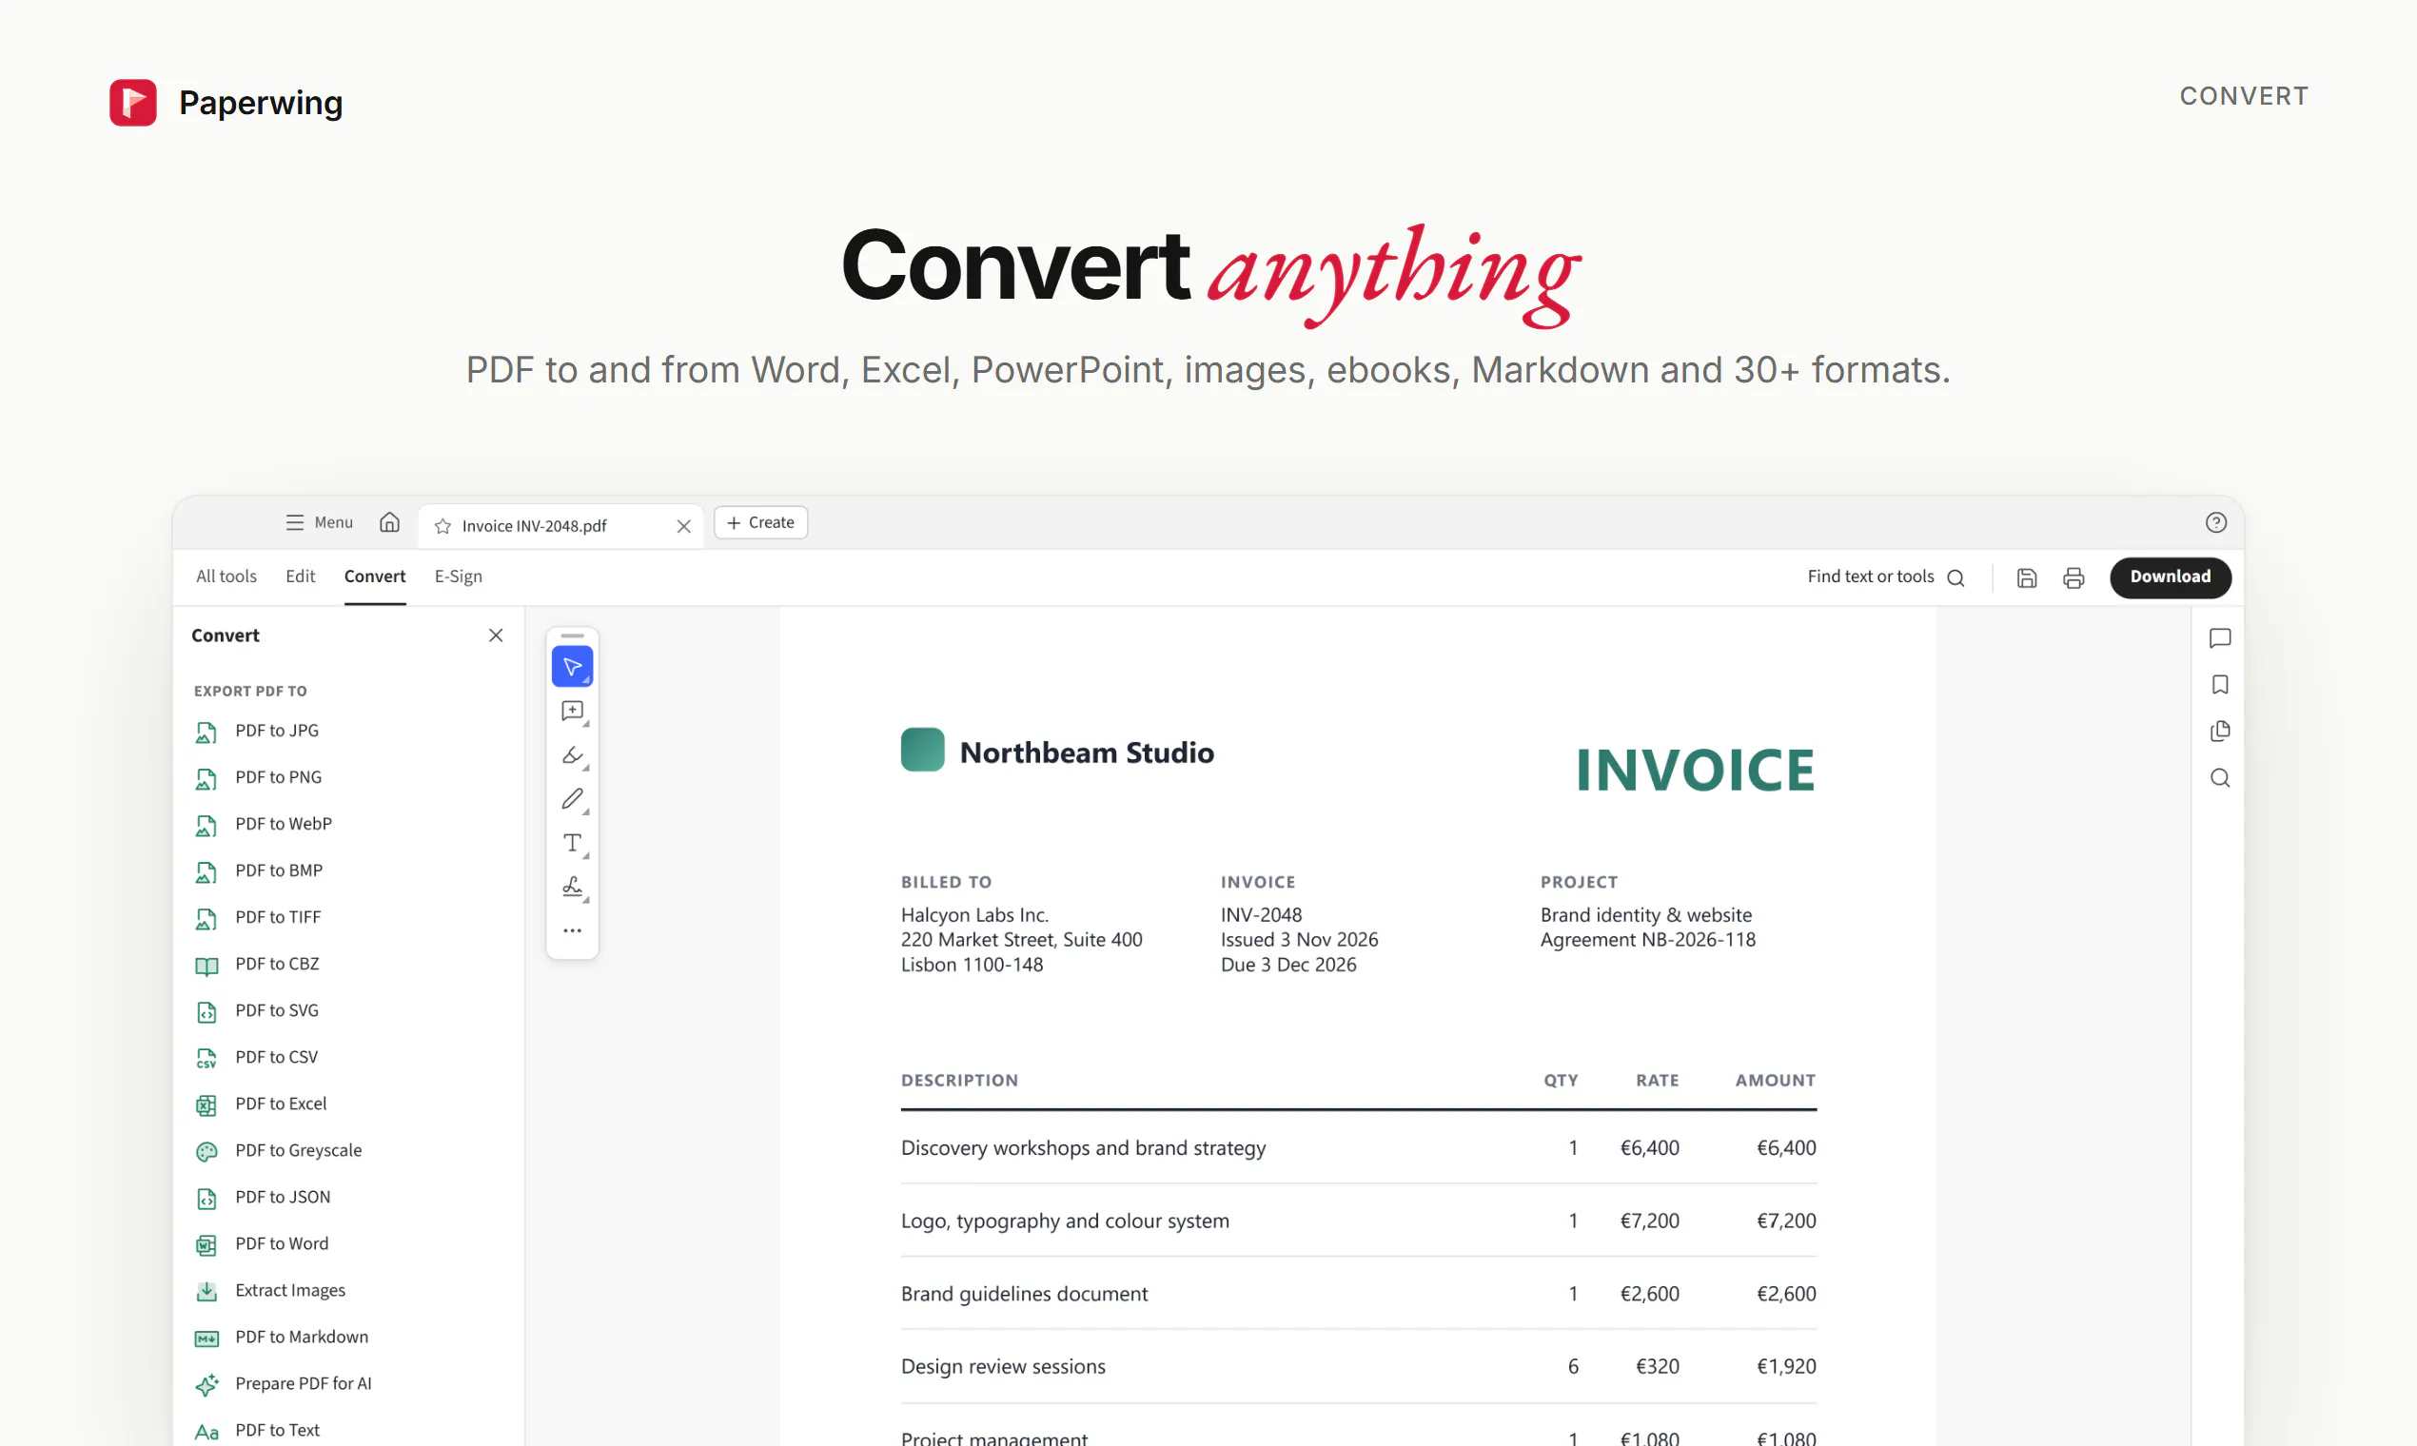The image size is (2417, 1446).
Task: Select the pencil draw tool
Action: click(572, 799)
